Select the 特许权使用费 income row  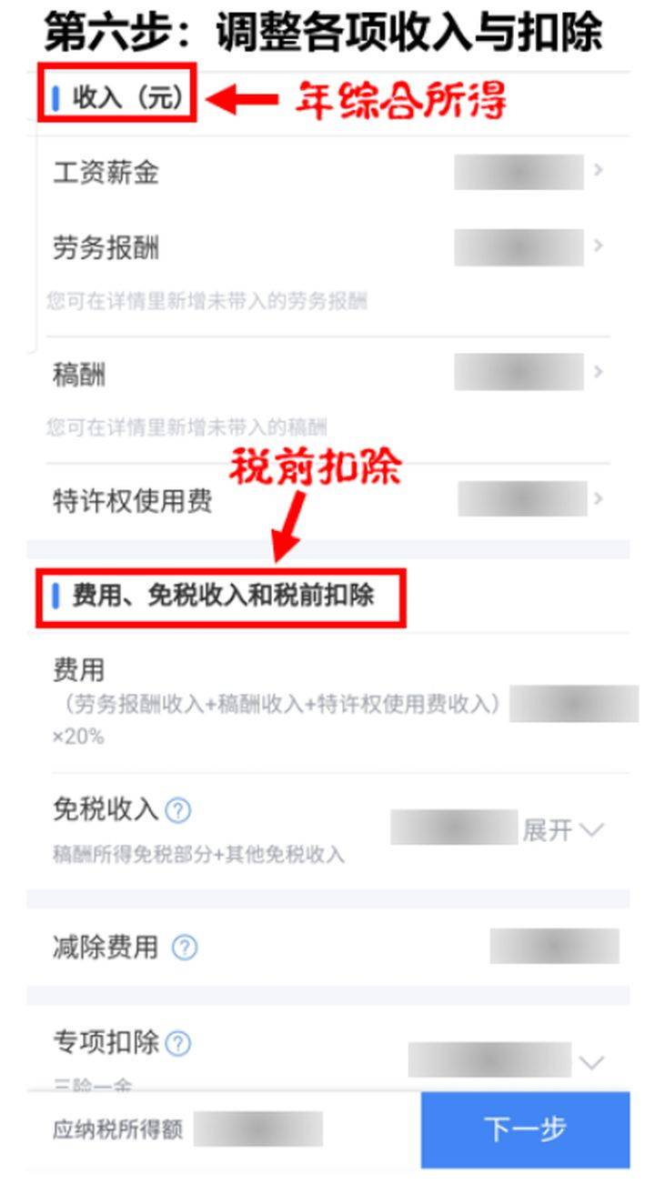[x=328, y=499]
